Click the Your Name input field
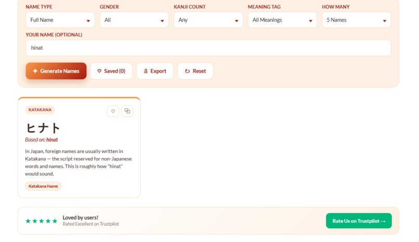Screen dimensions: 419x242 [208, 48]
